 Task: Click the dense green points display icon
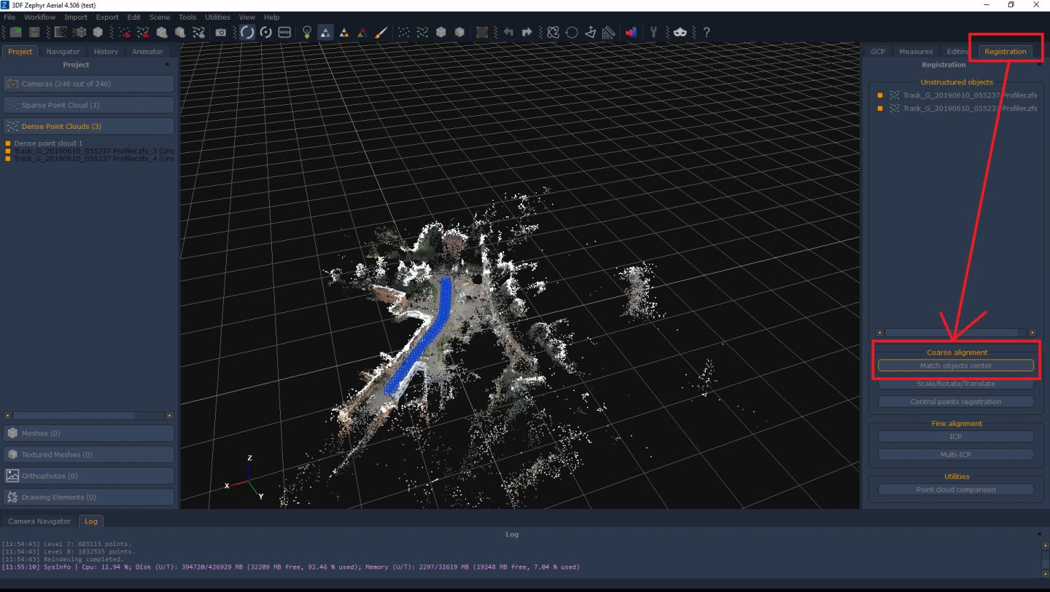pyautogui.click(x=422, y=32)
